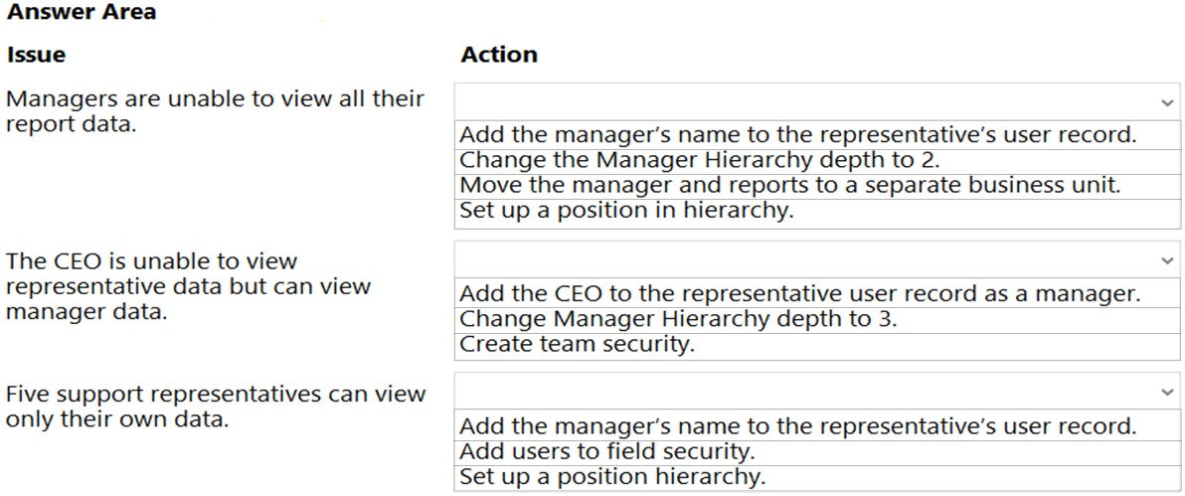Select 'Add the CEO to the representative user record'
Image resolution: width=1185 pixels, height=496 pixels.
click(799, 294)
